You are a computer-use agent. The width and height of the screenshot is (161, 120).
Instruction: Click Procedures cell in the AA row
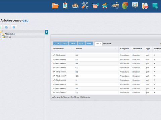[124, 55]
